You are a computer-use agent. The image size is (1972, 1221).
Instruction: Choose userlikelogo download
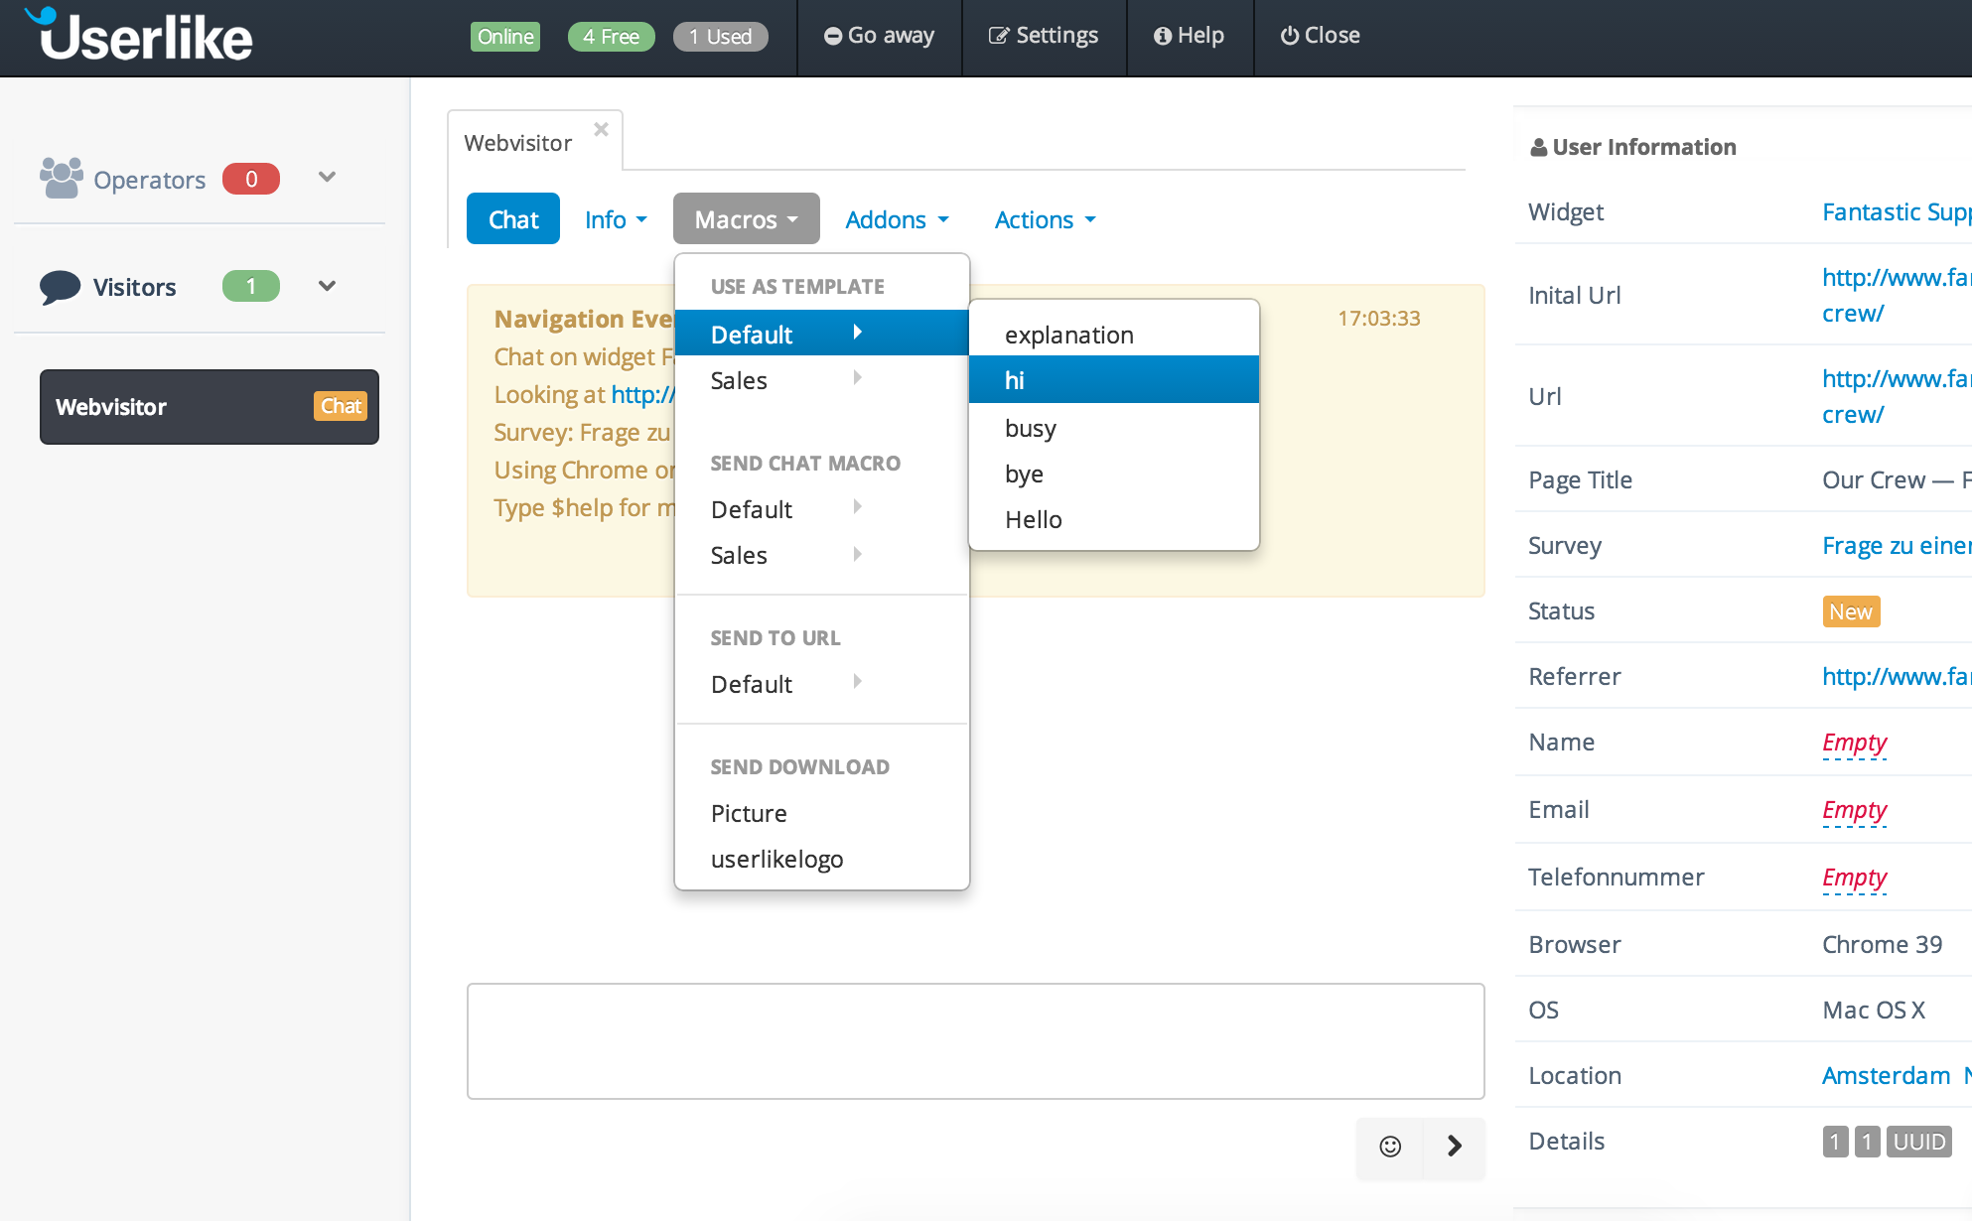[x=821, y=859]
